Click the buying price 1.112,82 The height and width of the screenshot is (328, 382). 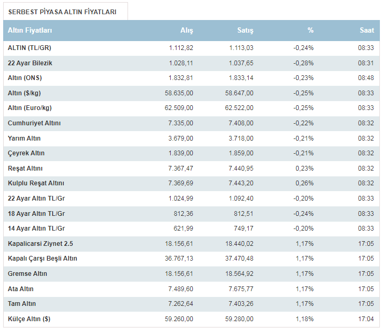coord(181,48)
